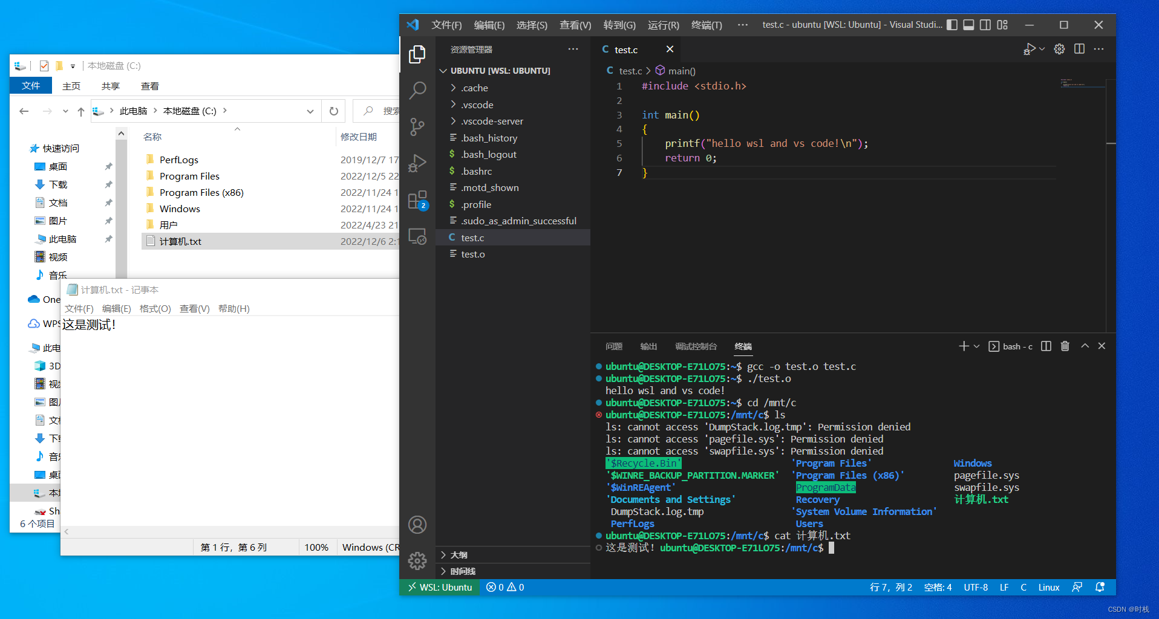Open the Source Control view
The height and width of the screenshot is (619, 1159).
point(417,127)
